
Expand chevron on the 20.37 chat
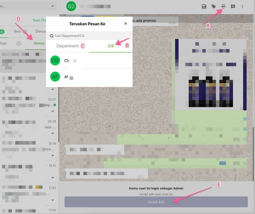(x=52, y=112)
